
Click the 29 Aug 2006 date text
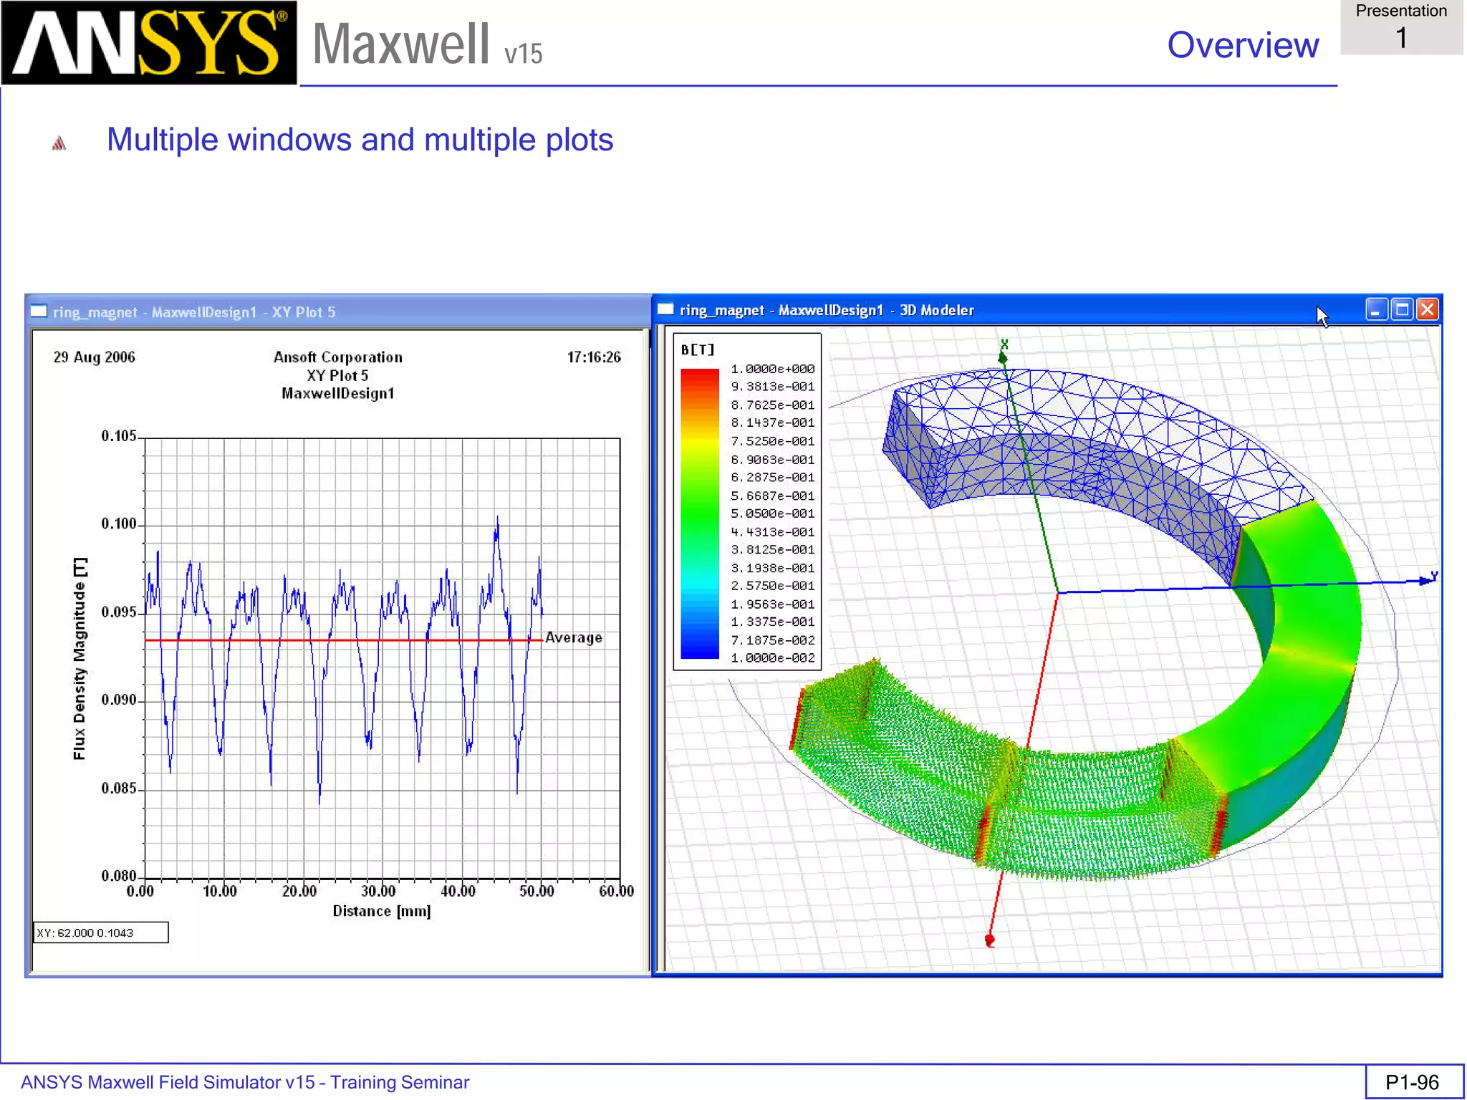[94, 357]
